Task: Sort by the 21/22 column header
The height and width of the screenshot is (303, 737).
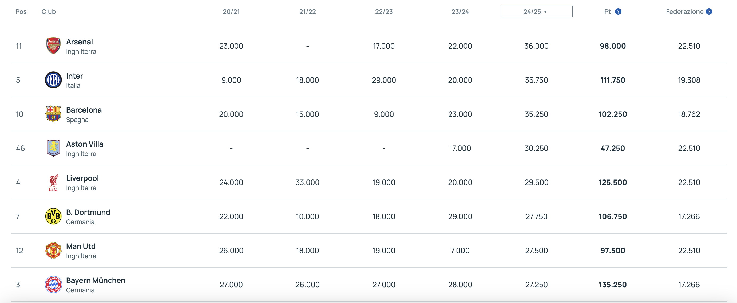Action: pyautogui.click(x=308, y=12)
